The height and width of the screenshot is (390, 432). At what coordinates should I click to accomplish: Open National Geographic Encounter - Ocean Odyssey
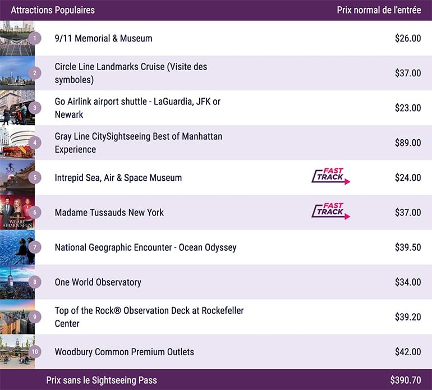pyautogui.click(x=145, y=247)
